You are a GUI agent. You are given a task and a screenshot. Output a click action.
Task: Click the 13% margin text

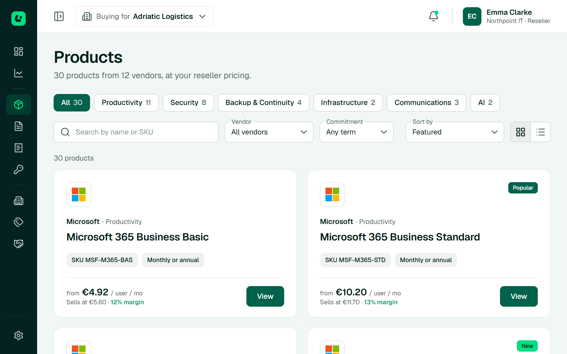(381, 302)
